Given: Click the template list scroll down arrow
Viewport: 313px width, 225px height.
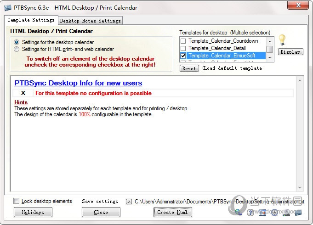Looking at the screenshot, I should point(270,58).
